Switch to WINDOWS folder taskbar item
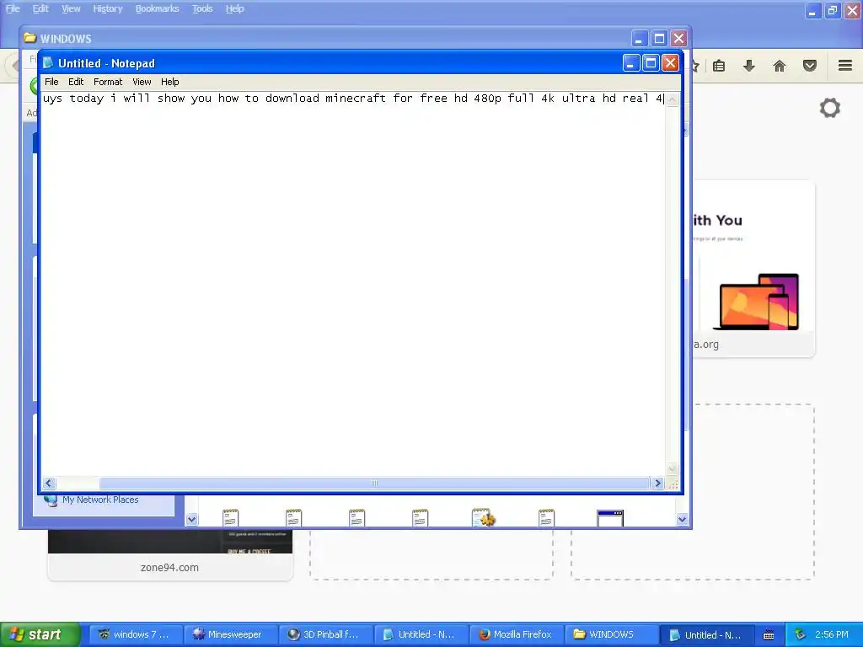Screen dimensions: 863x647 point(611,634)
